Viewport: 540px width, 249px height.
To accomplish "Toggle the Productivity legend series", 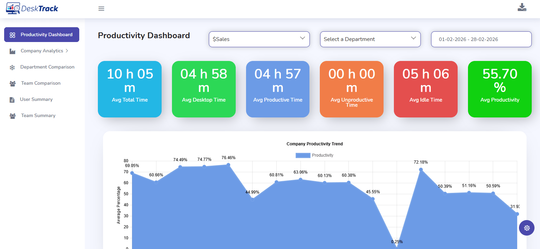I will tap(314, 155).
